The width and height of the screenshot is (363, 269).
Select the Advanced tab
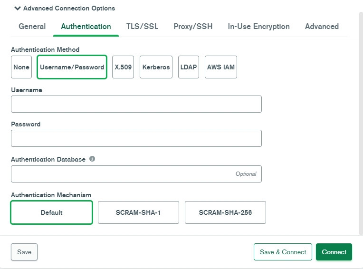point(322,27)
